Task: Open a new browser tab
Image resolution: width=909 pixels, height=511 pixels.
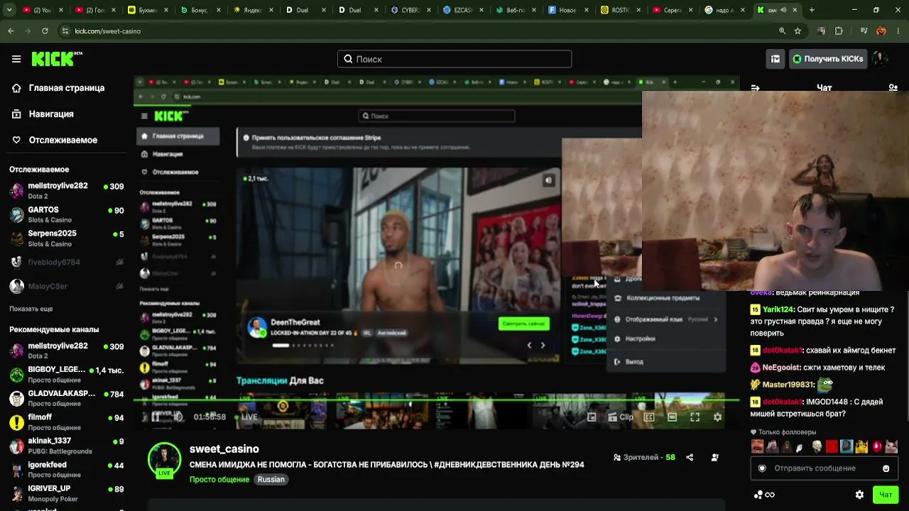Action: click(812, 10)
